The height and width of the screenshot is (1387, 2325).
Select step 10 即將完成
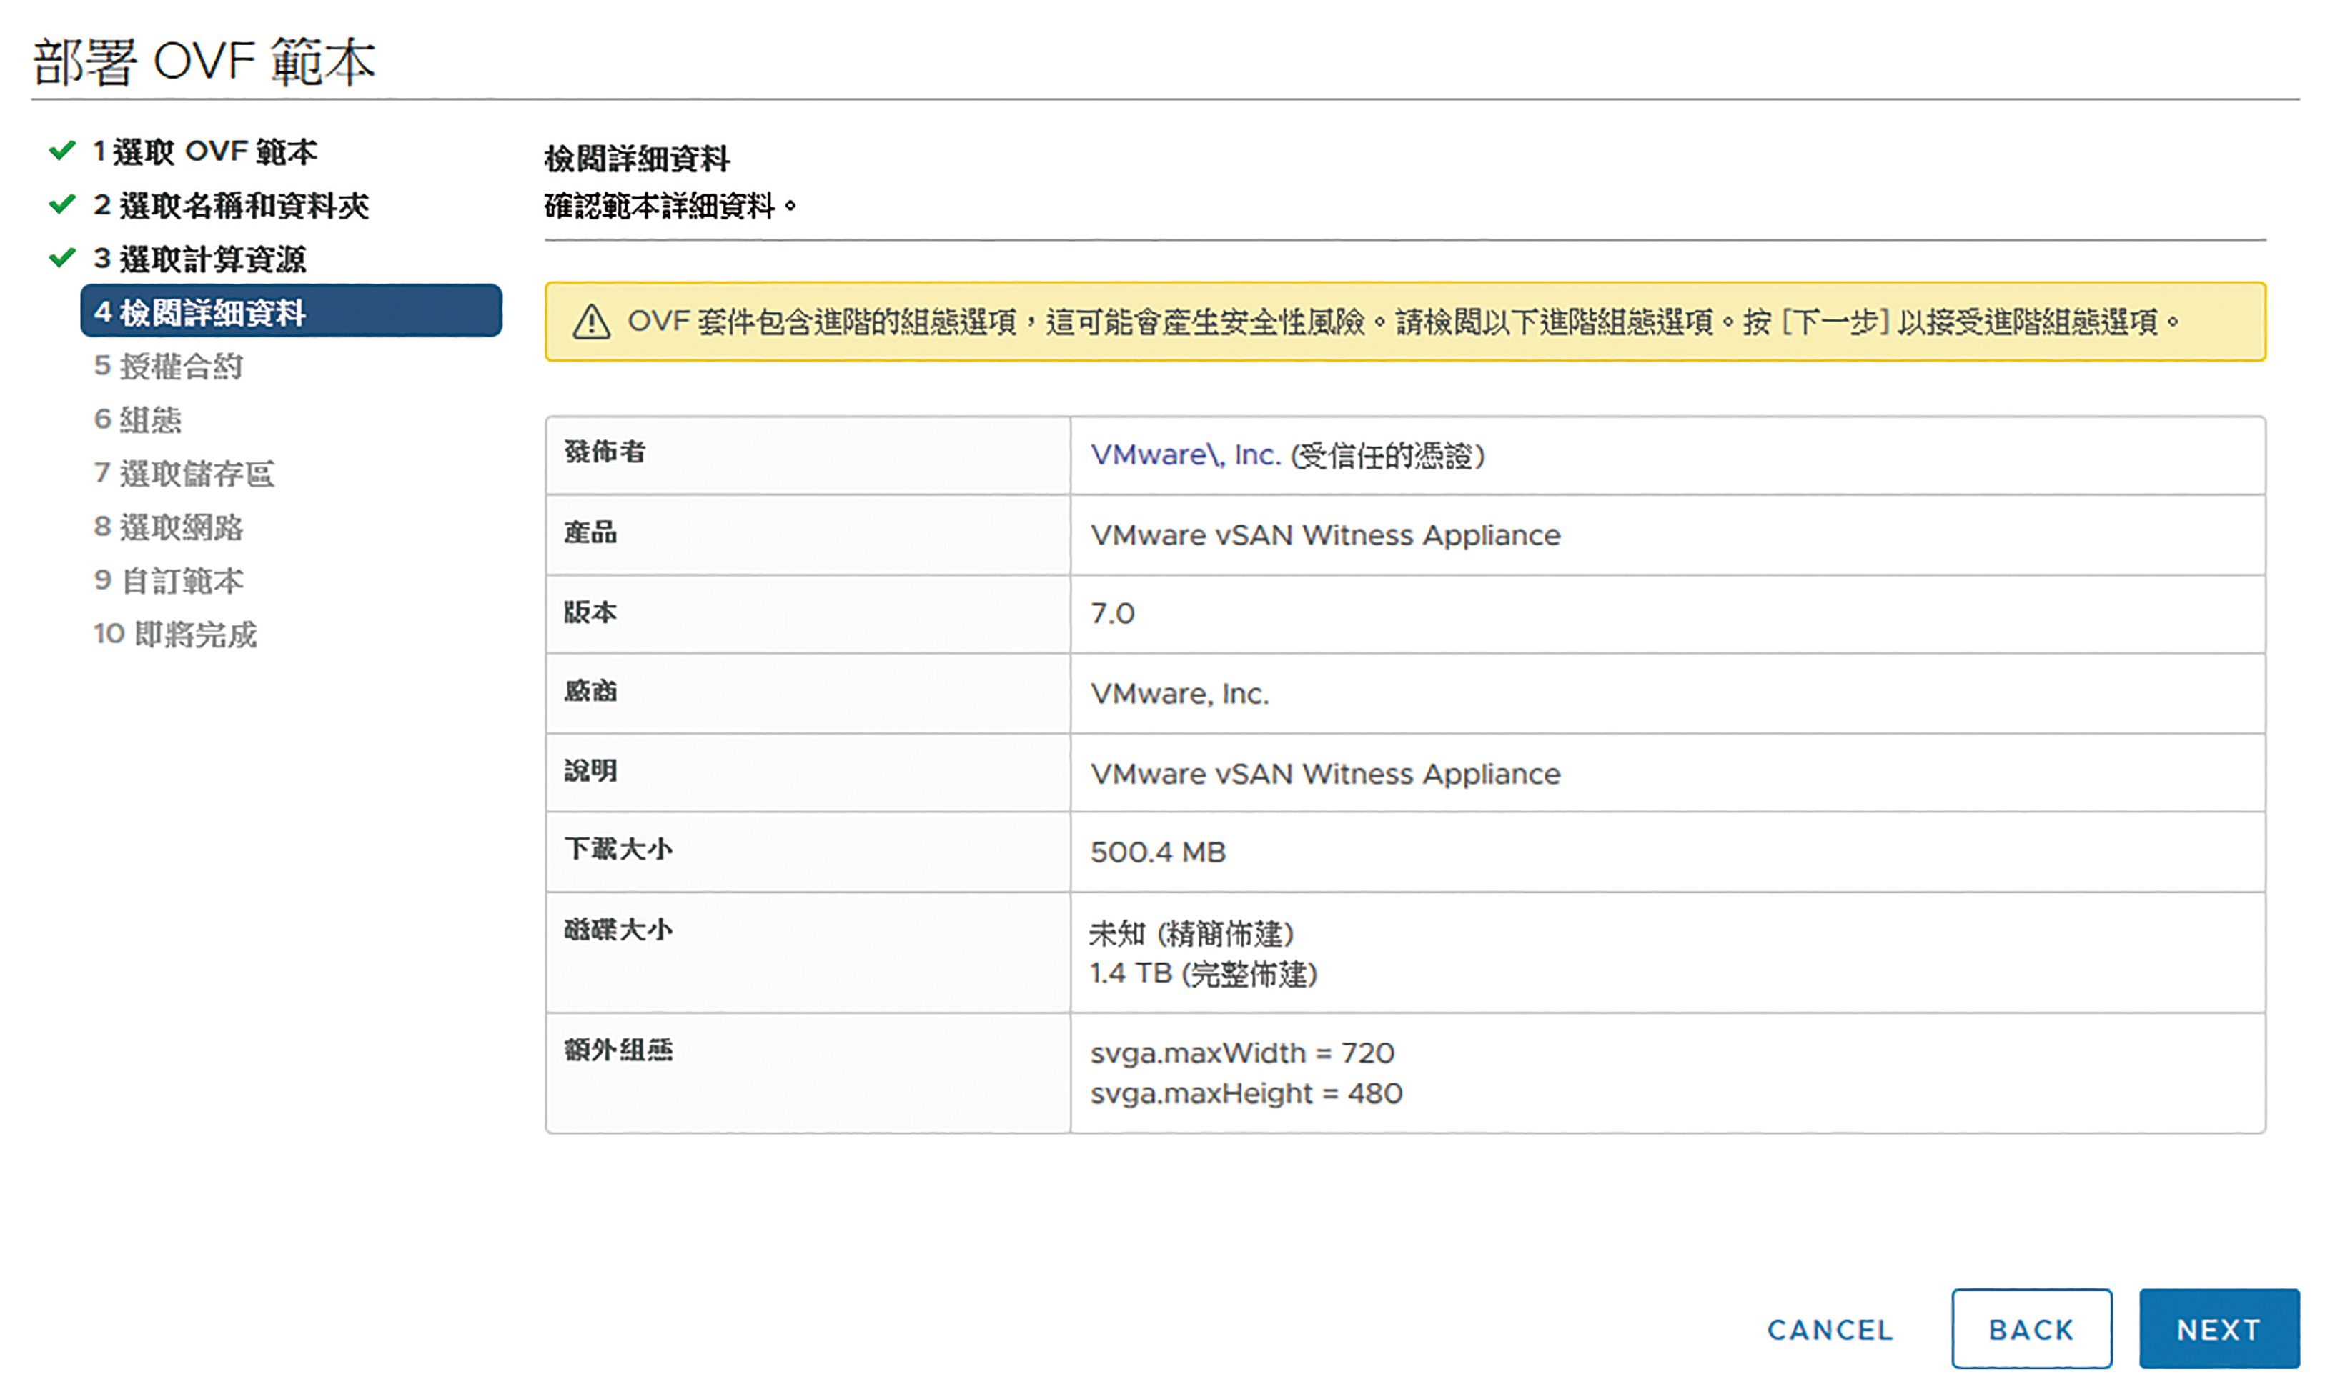coord(175,634)
